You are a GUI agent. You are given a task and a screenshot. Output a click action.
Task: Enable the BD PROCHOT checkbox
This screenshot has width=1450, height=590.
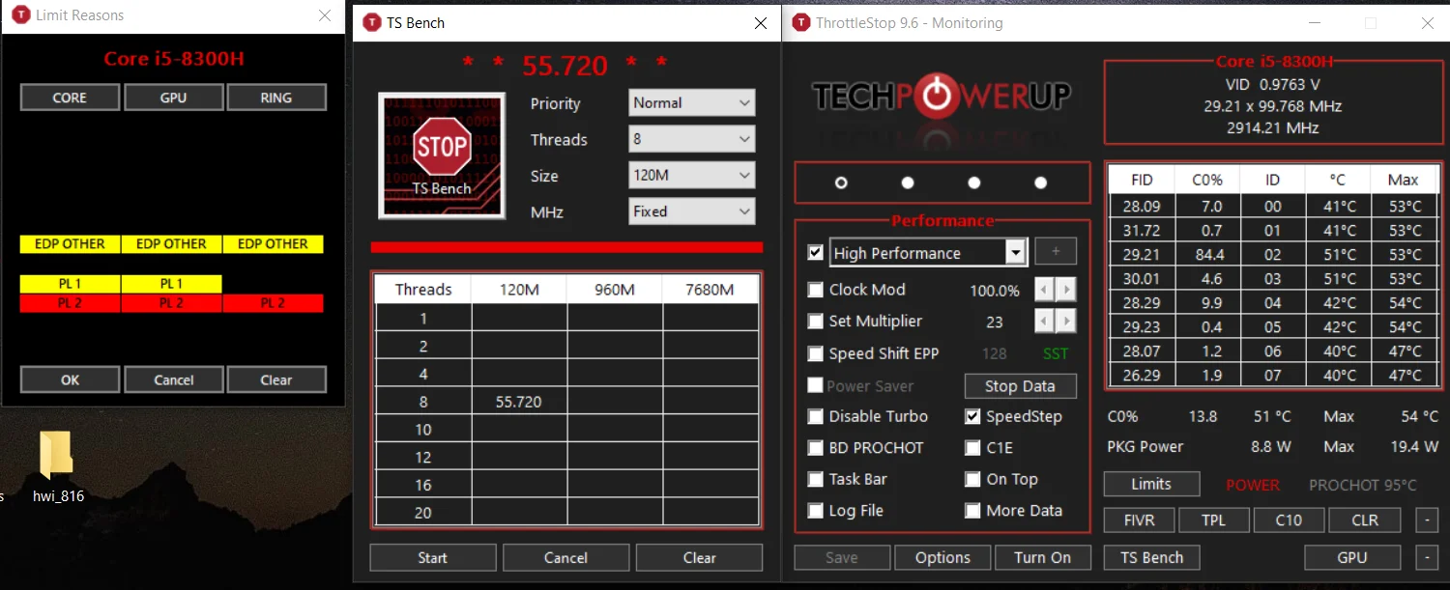815,448
